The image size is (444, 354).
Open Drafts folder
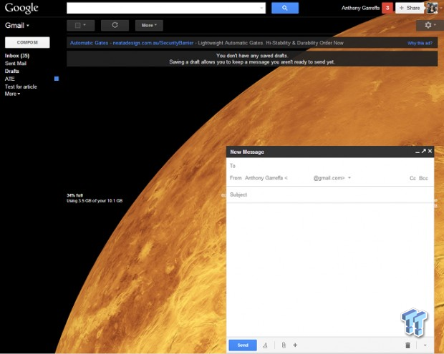(12, 71)
